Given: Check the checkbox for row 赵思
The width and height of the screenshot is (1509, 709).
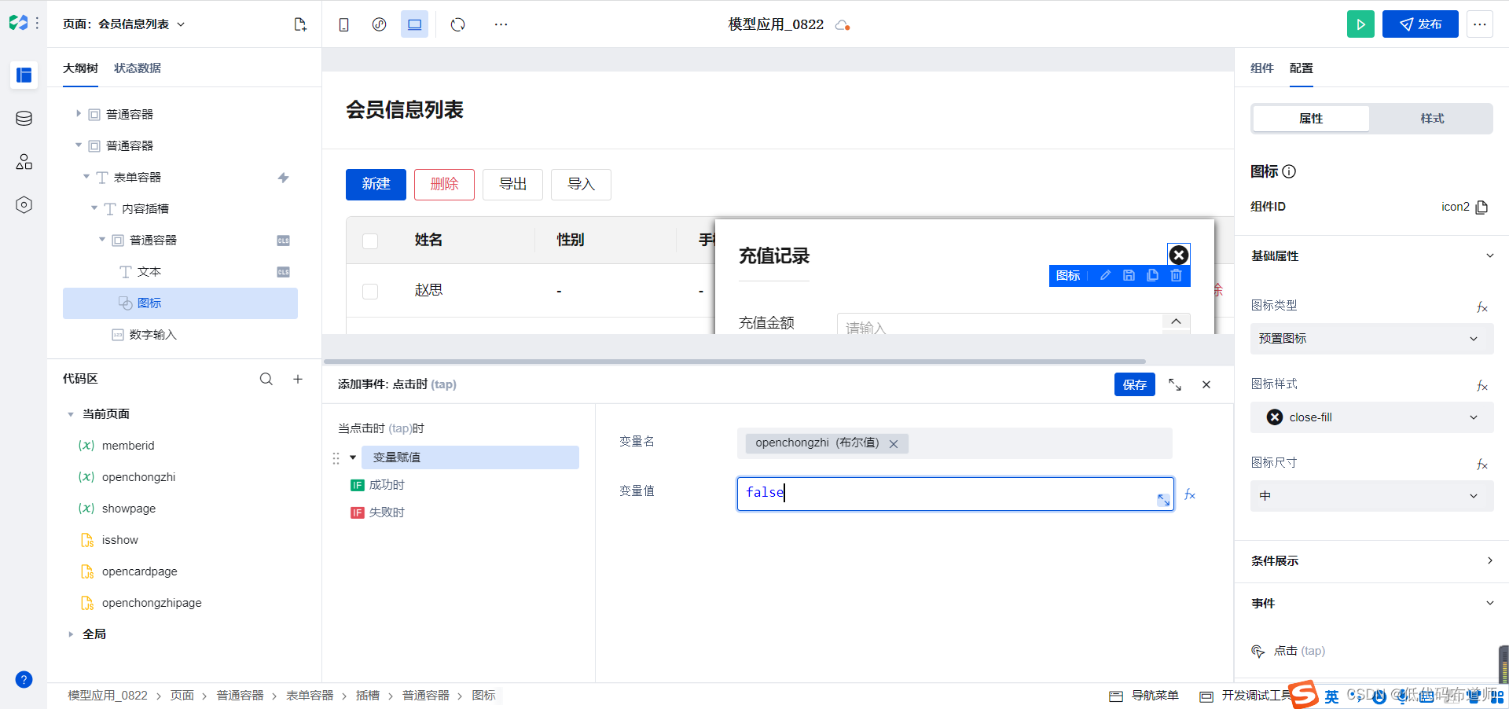Looking at the screenshot, I should (370, 291).
